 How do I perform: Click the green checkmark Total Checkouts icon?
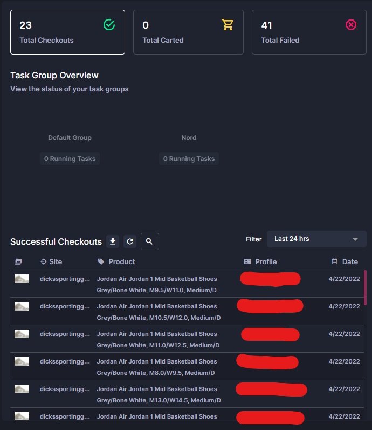109,25
